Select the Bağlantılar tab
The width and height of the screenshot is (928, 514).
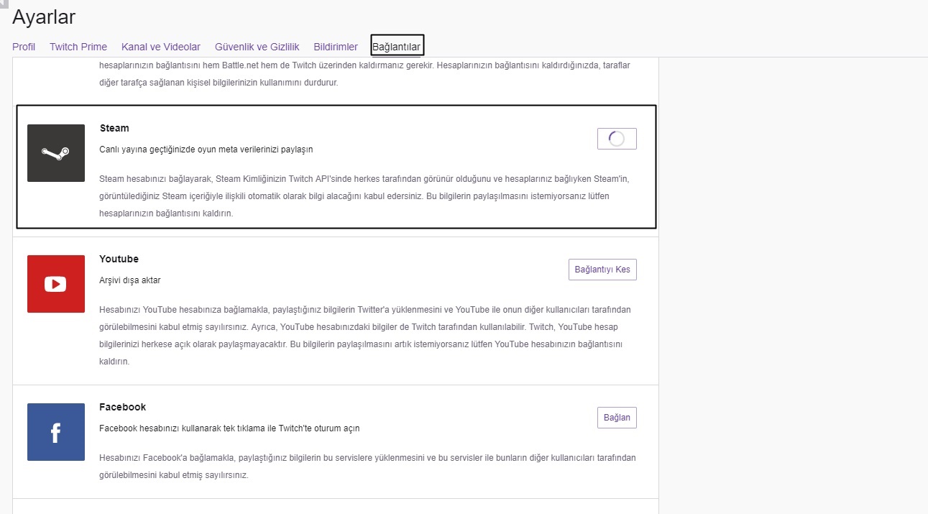397,47
